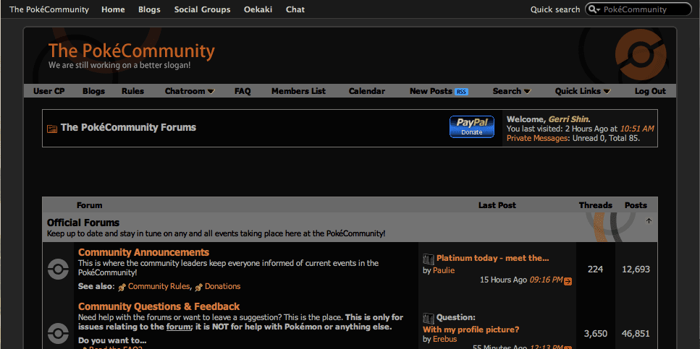Open the Community Rules link
Viewport: 700px width, 349px height.
point(159,286)
